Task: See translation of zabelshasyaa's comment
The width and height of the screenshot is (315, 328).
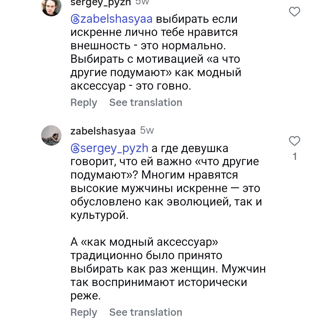Action: click(x=146, y=312)
